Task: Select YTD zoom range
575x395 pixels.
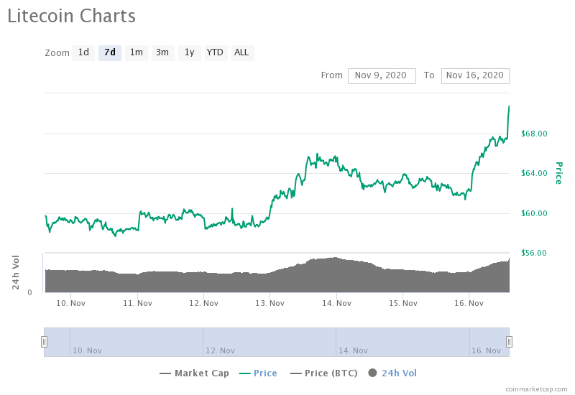Action: click(216, 52)
